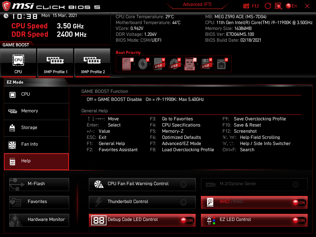Click the reset/refresh circular arrow icon
This screenshot has height=237, width=316.
point(268,6)
